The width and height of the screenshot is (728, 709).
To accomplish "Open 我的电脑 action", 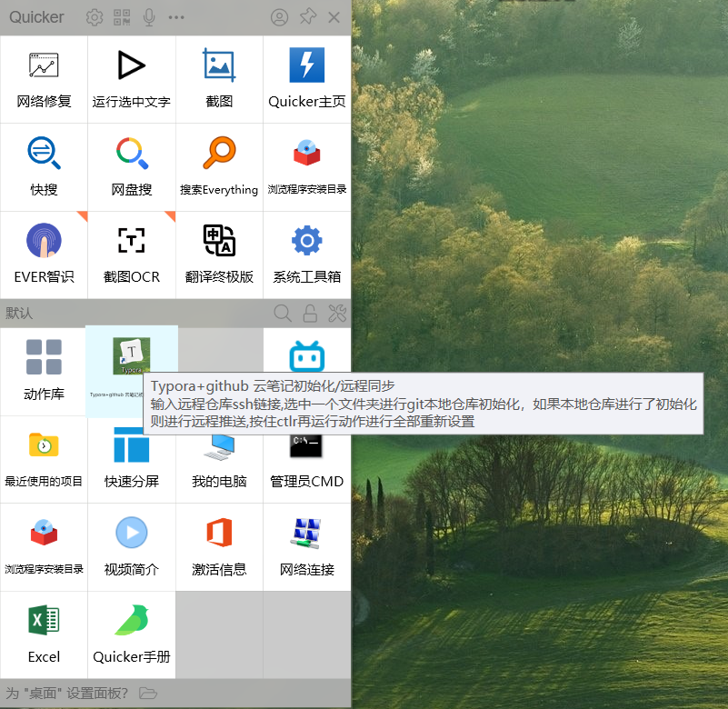I will [219, 469].
